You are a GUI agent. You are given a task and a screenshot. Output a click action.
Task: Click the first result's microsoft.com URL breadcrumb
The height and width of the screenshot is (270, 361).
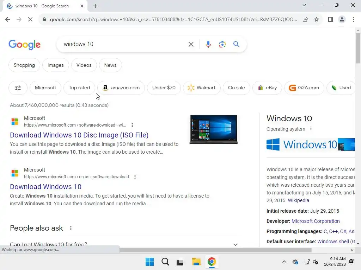[75, 125]
